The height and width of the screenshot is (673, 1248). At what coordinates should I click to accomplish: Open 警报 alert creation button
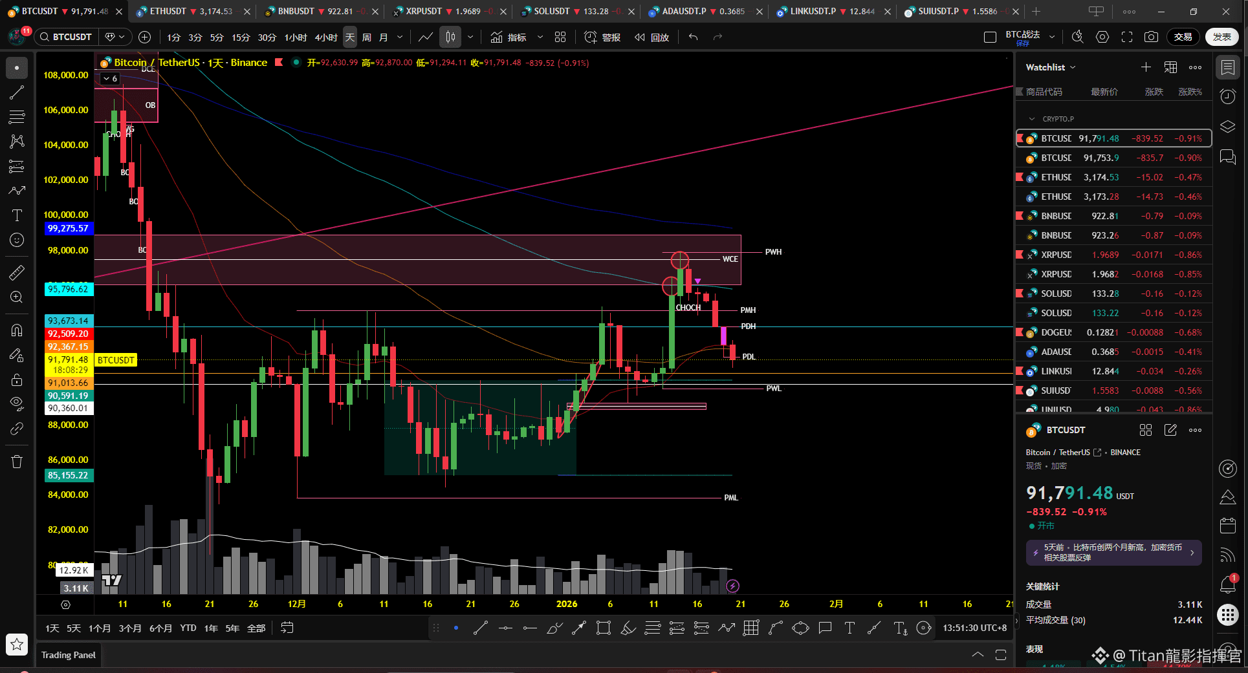[602, 37]
